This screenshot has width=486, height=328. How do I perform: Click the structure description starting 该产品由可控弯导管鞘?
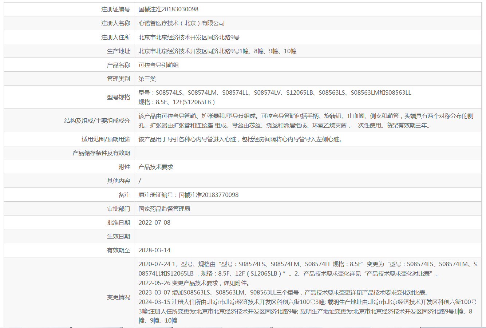point(306,120)
